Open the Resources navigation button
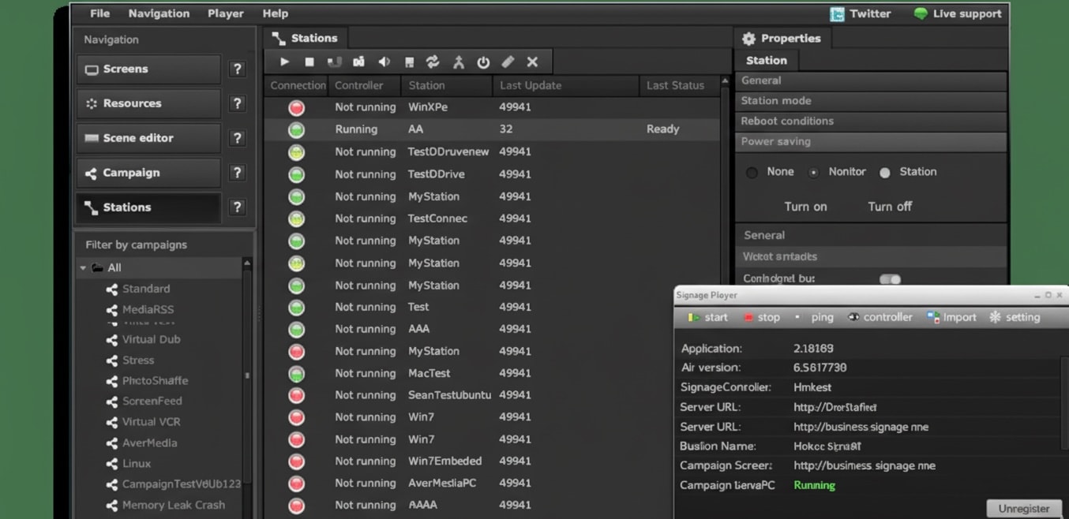 148,103
